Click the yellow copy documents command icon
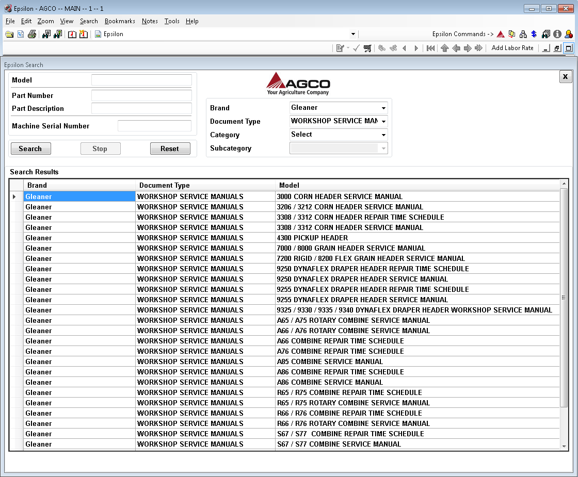This screenshot has width=578, height=477. click(x=511, y=34)
